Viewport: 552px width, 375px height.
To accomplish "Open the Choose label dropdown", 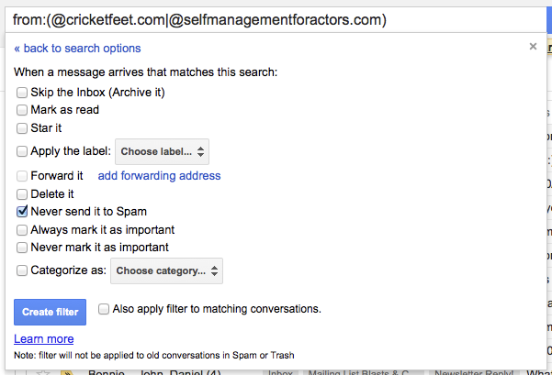I will click(162, 151).
